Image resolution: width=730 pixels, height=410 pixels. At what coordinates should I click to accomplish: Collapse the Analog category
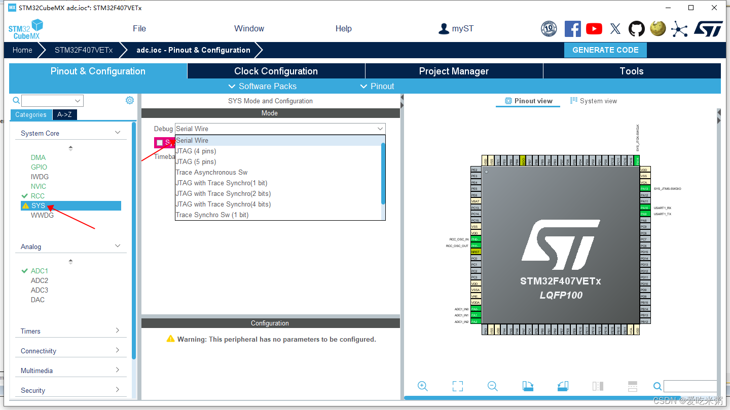point(118,246)
